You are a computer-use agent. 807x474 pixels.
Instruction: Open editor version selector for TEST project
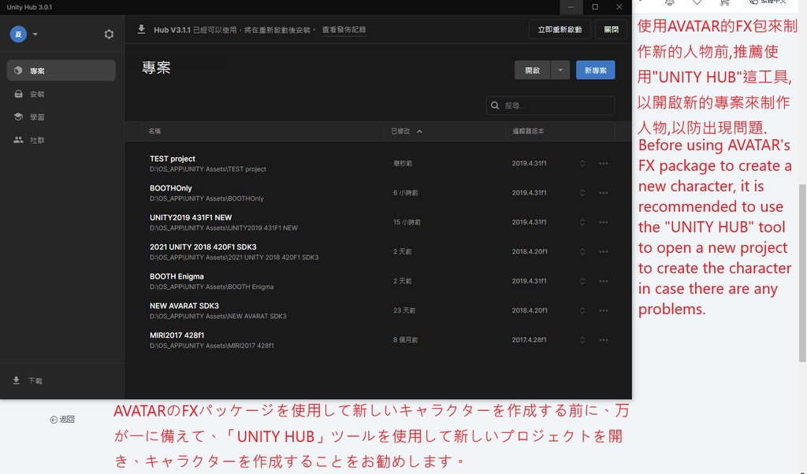(x=582, y=162)
